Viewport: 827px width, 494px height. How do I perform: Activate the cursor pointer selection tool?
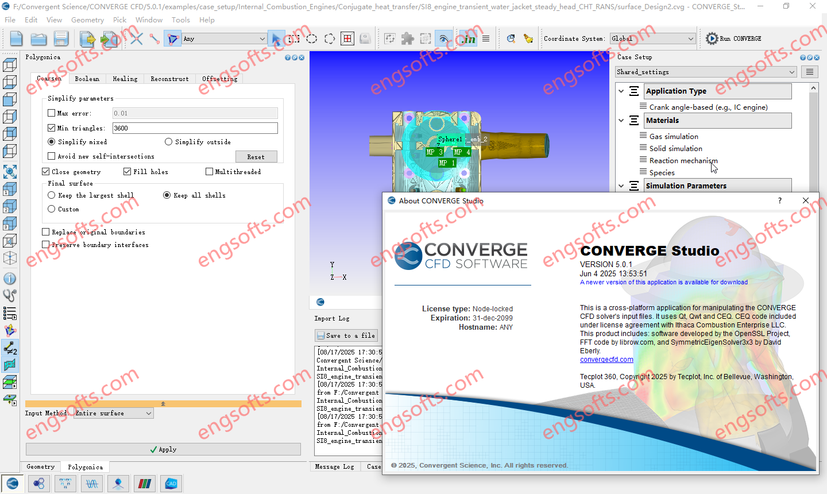pyautogui.click(x=276, y=38)
